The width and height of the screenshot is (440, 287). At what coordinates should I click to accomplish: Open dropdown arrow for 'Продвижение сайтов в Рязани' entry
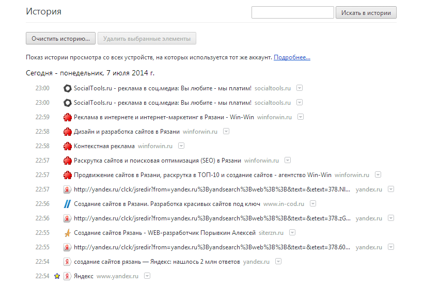click(x=378, y=174)
